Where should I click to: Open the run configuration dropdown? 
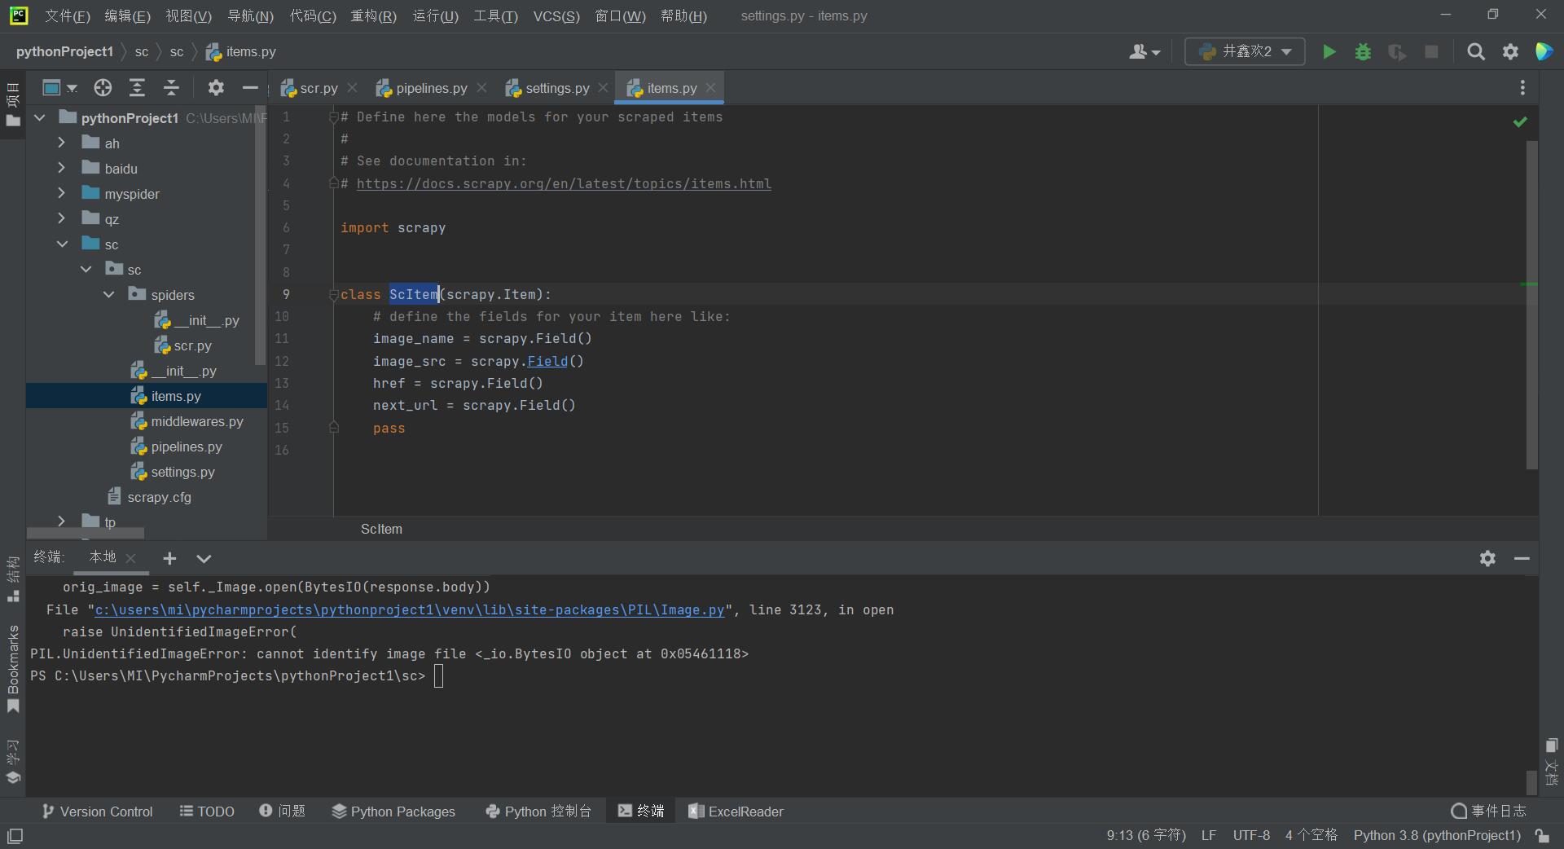coord(1245,52)
